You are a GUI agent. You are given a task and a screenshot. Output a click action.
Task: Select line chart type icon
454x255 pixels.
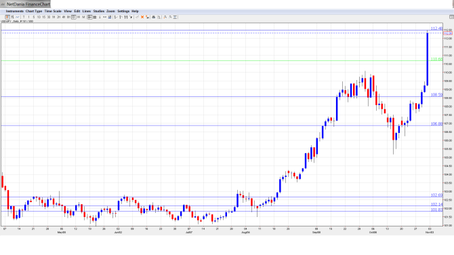[x=18, y=17]
